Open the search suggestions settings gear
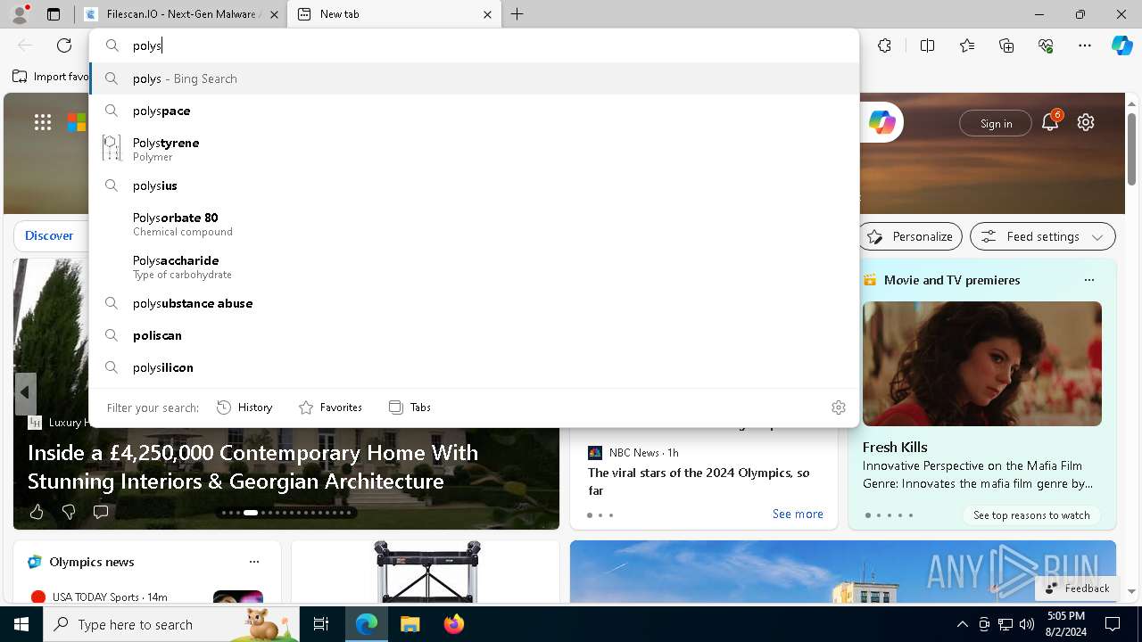1142x642 pixels. click(x=839, y=407)
